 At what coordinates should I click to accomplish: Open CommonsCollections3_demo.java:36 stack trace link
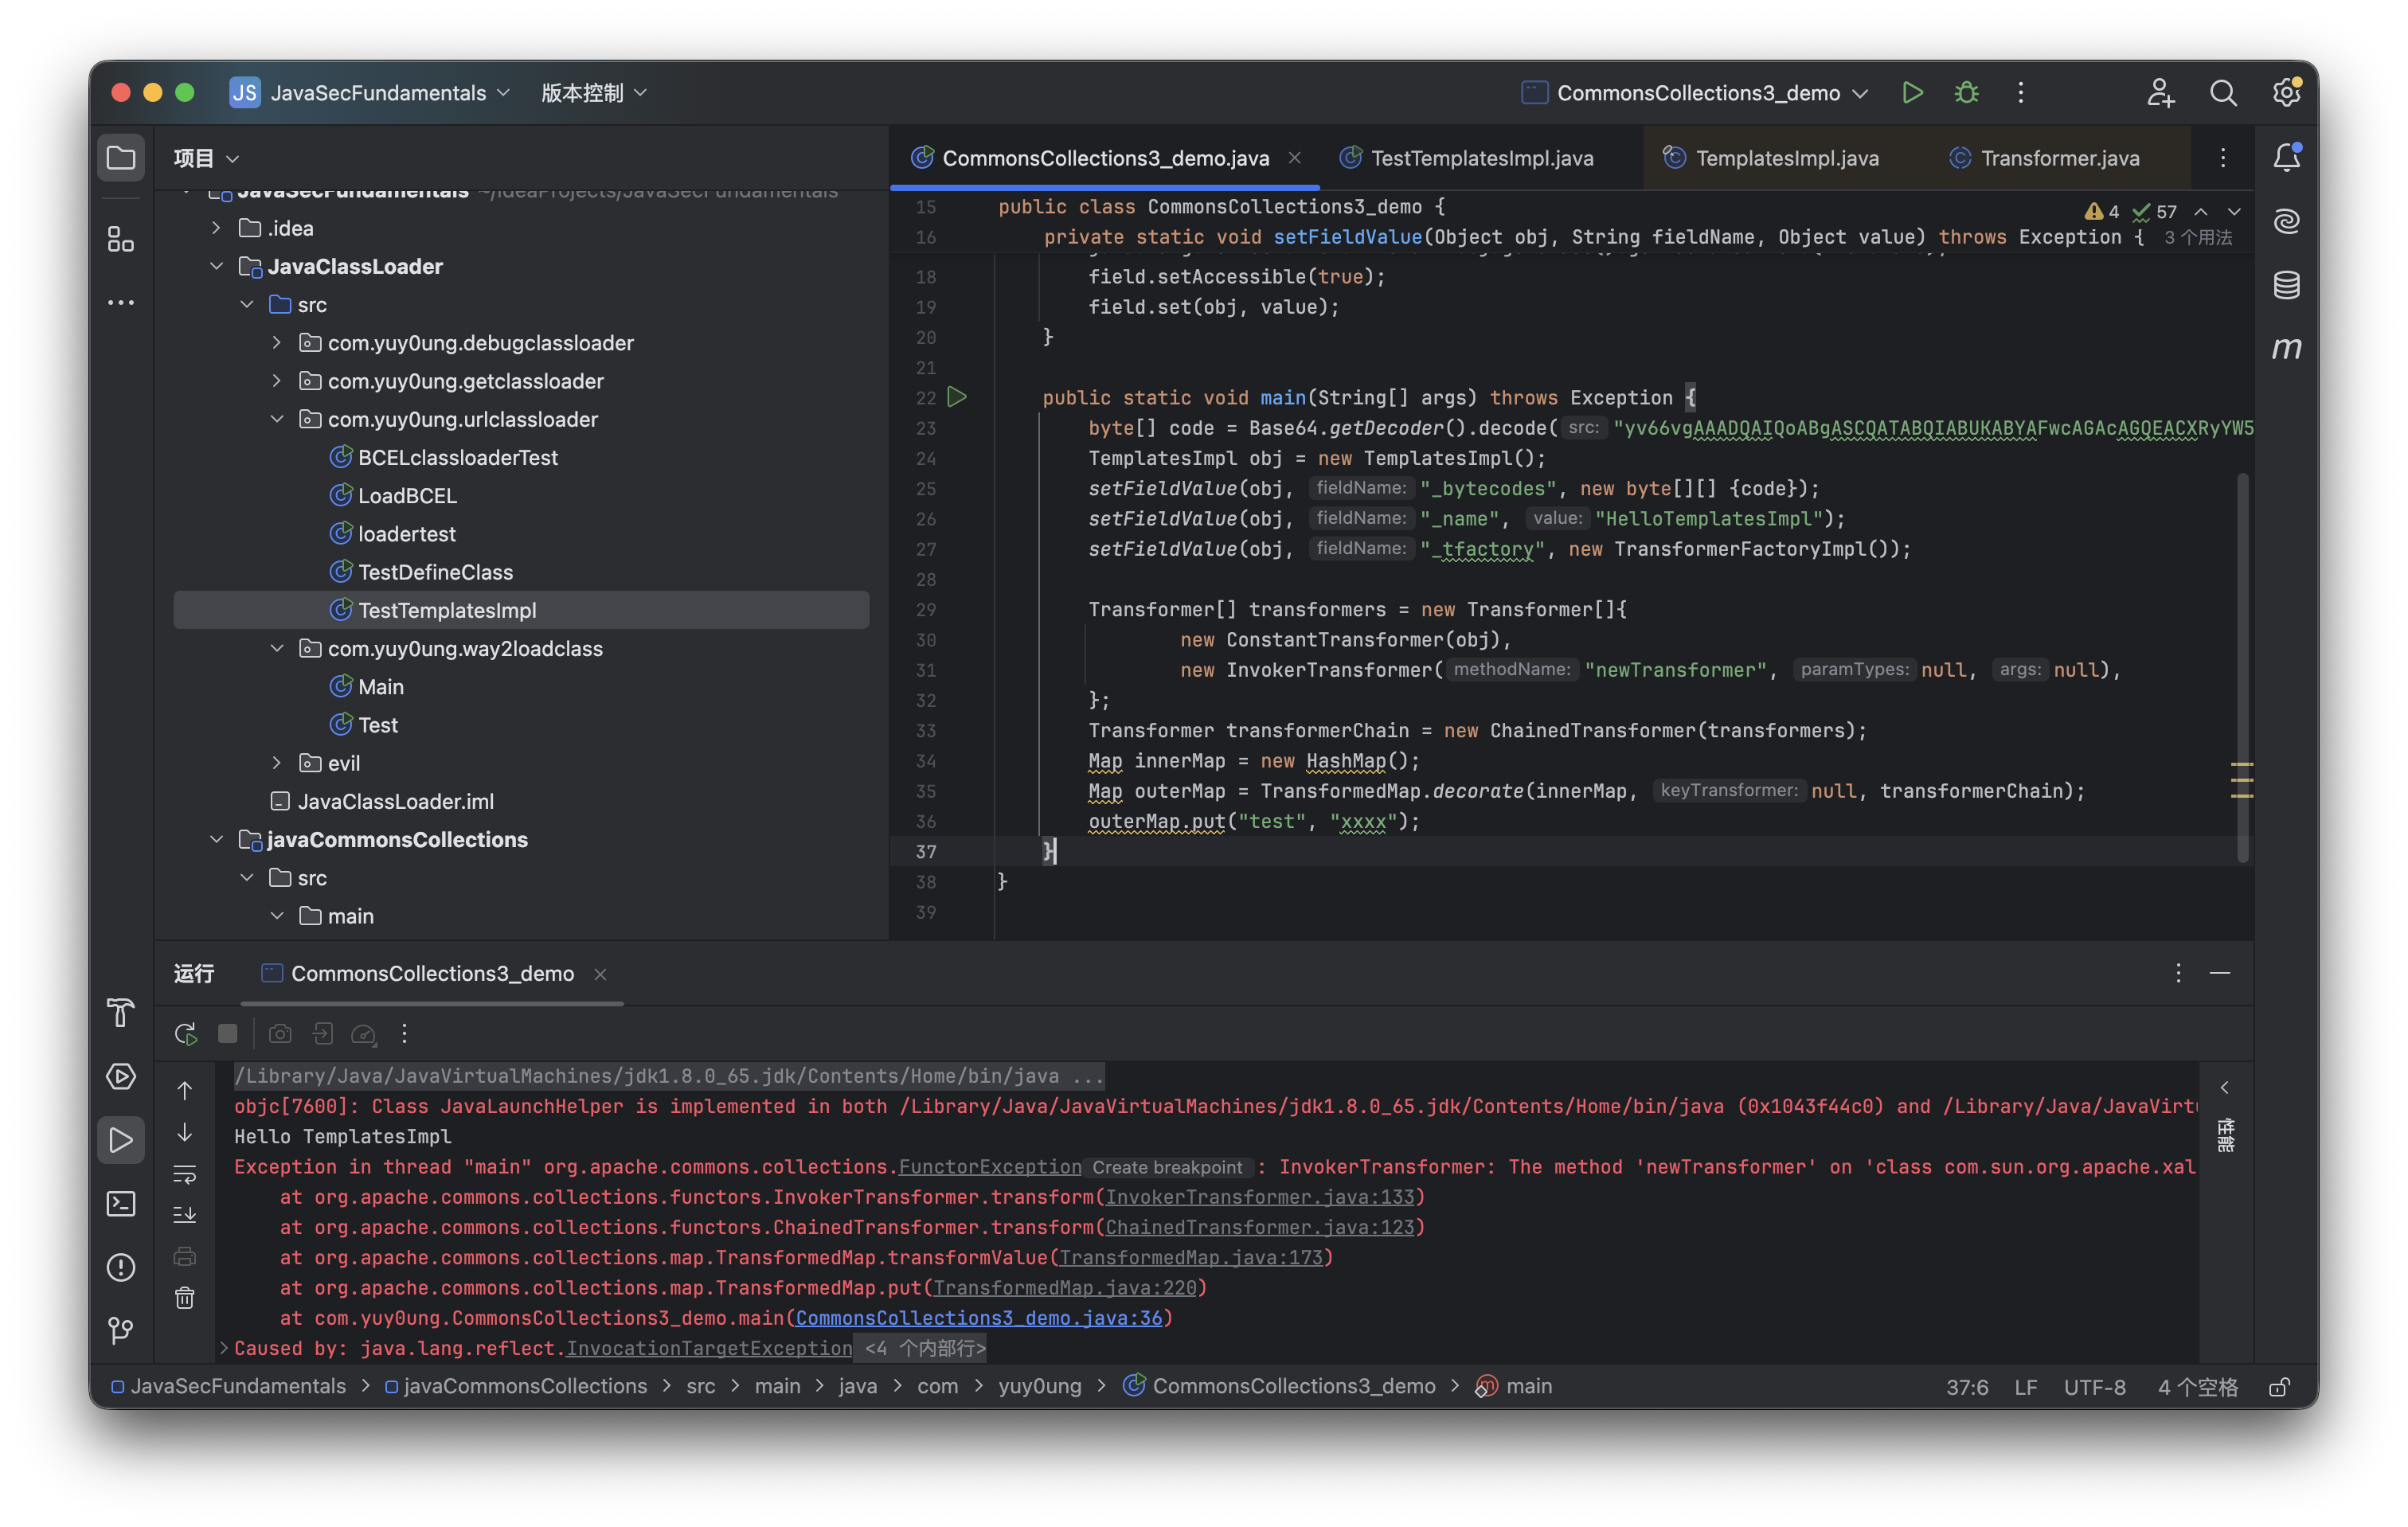coord(978,1318)
